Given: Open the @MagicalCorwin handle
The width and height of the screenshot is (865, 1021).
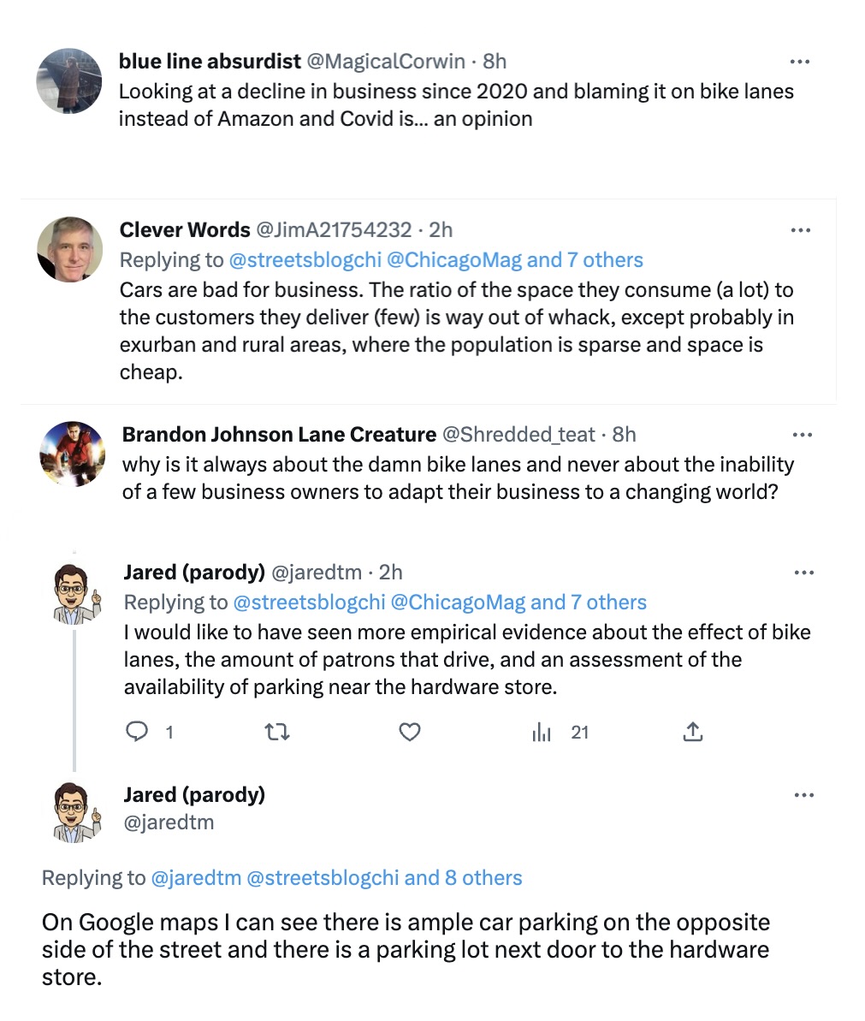Looking at the screenshot, I should (386, 62).
